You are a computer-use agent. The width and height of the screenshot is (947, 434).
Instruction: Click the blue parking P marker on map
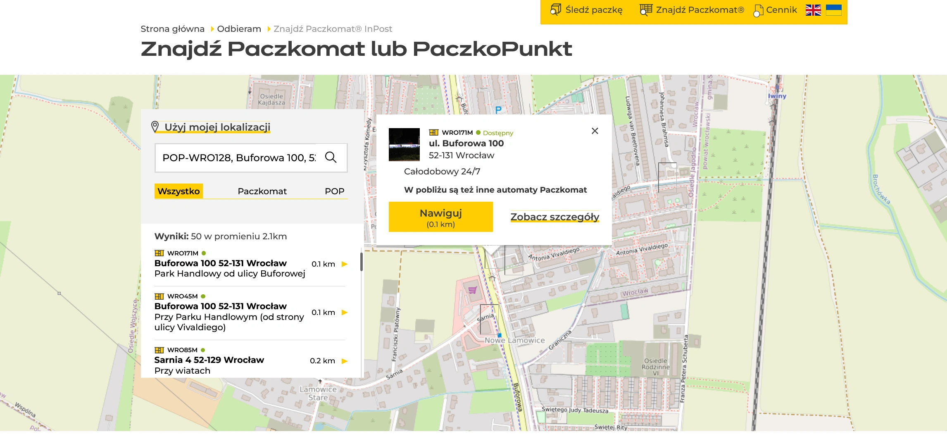pyautogui.click(x=498, y=110)
